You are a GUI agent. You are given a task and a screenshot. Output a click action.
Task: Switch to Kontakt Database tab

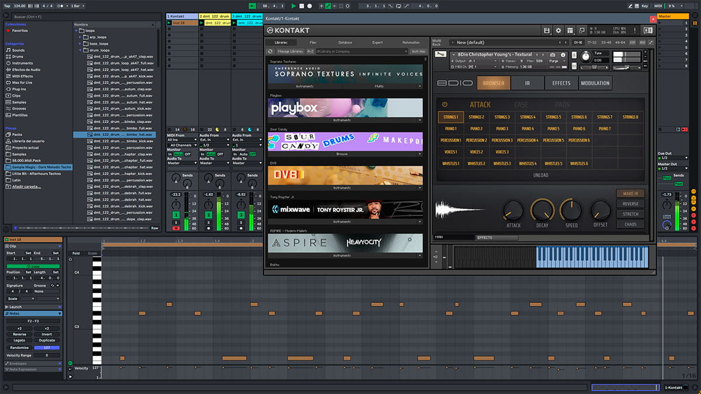(x=345, y=43)
